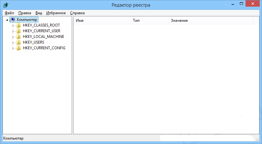262x144 pixels.
Task: Click the Тип column header
Action: 149,21
